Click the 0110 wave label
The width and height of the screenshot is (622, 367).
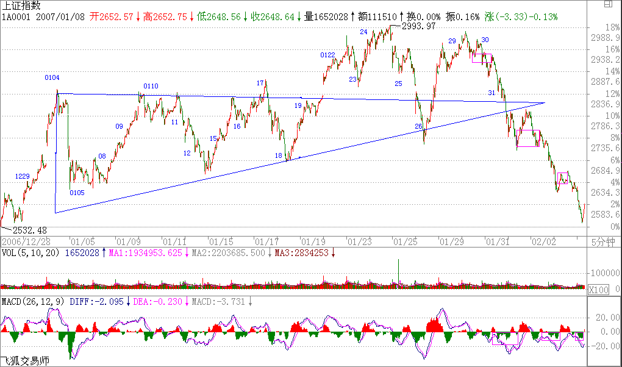(151, 86)
